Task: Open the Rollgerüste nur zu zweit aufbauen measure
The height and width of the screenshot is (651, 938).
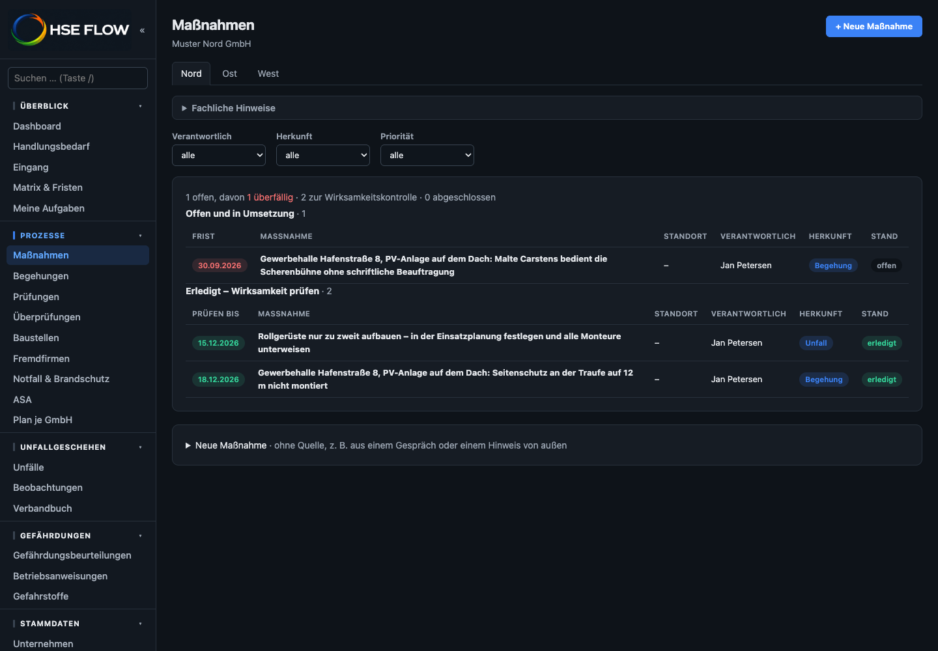Action: coord(440,343)
